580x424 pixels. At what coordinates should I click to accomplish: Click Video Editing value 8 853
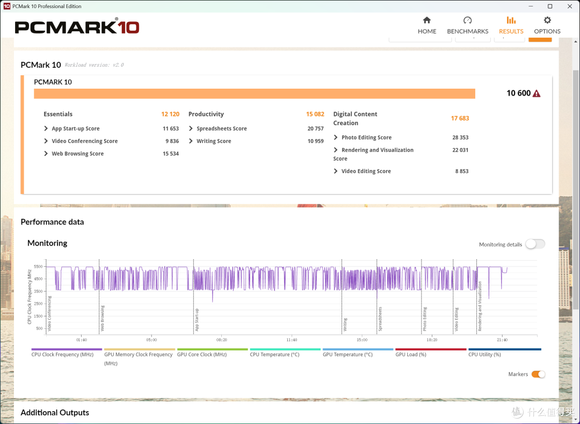click(x=462, y=171)
